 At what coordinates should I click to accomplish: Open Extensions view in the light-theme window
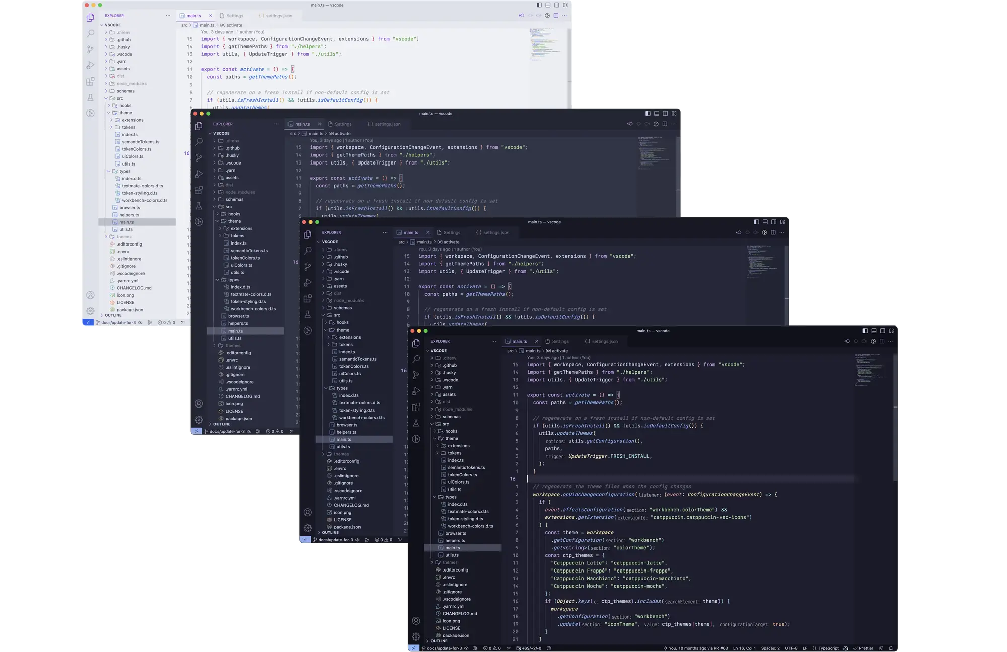coord(90,81)
